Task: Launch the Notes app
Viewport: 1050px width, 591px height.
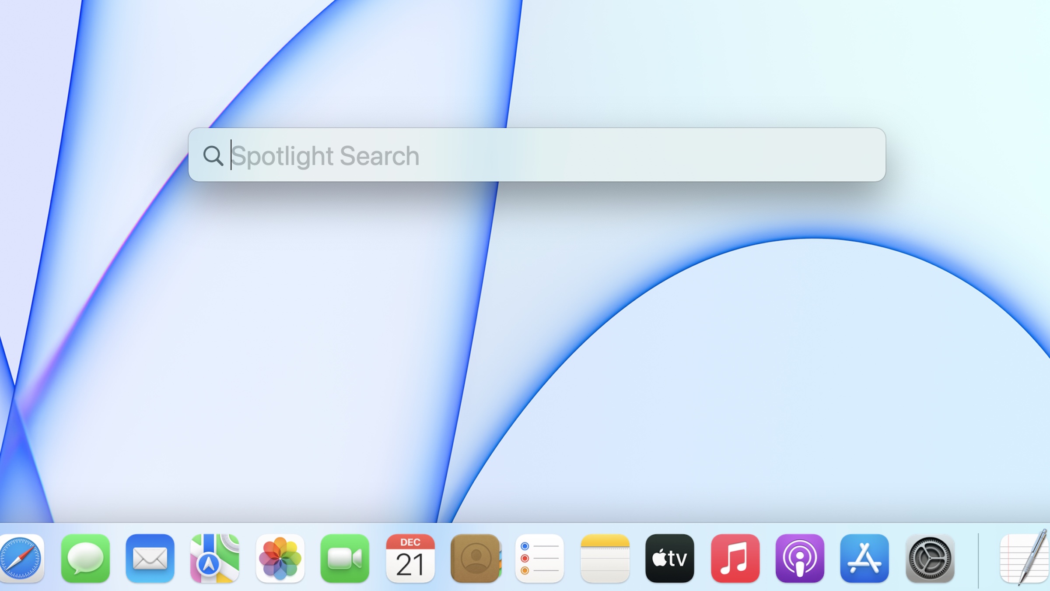Action: (x=605, y=558)
